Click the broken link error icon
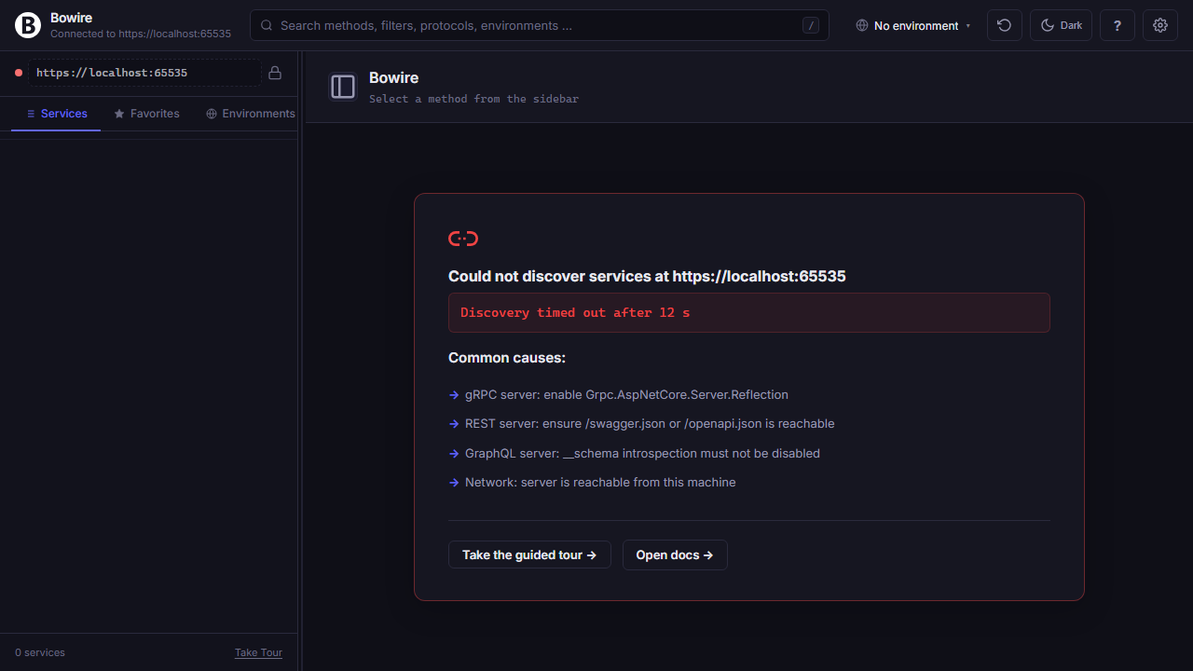Image resolution: width=1193 pixels, height=671 pixels. [463, 239]
